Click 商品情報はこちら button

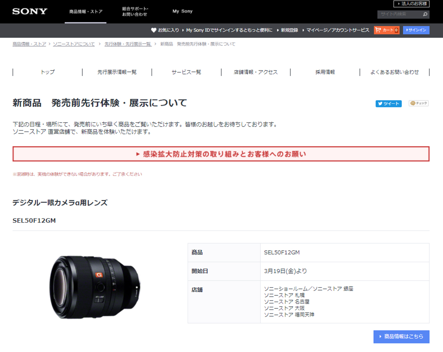[x=401, y=337]
